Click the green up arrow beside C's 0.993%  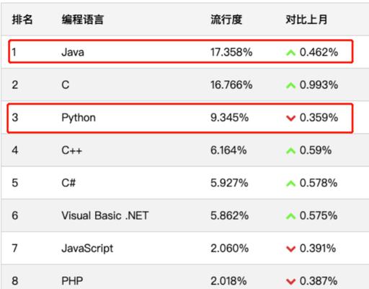click(x=290, y=85)
